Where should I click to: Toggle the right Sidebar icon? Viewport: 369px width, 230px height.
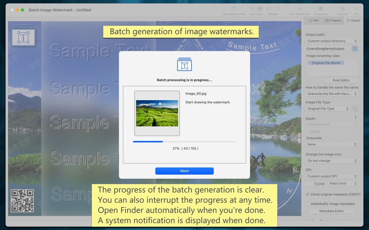click(x=277, y=9)
